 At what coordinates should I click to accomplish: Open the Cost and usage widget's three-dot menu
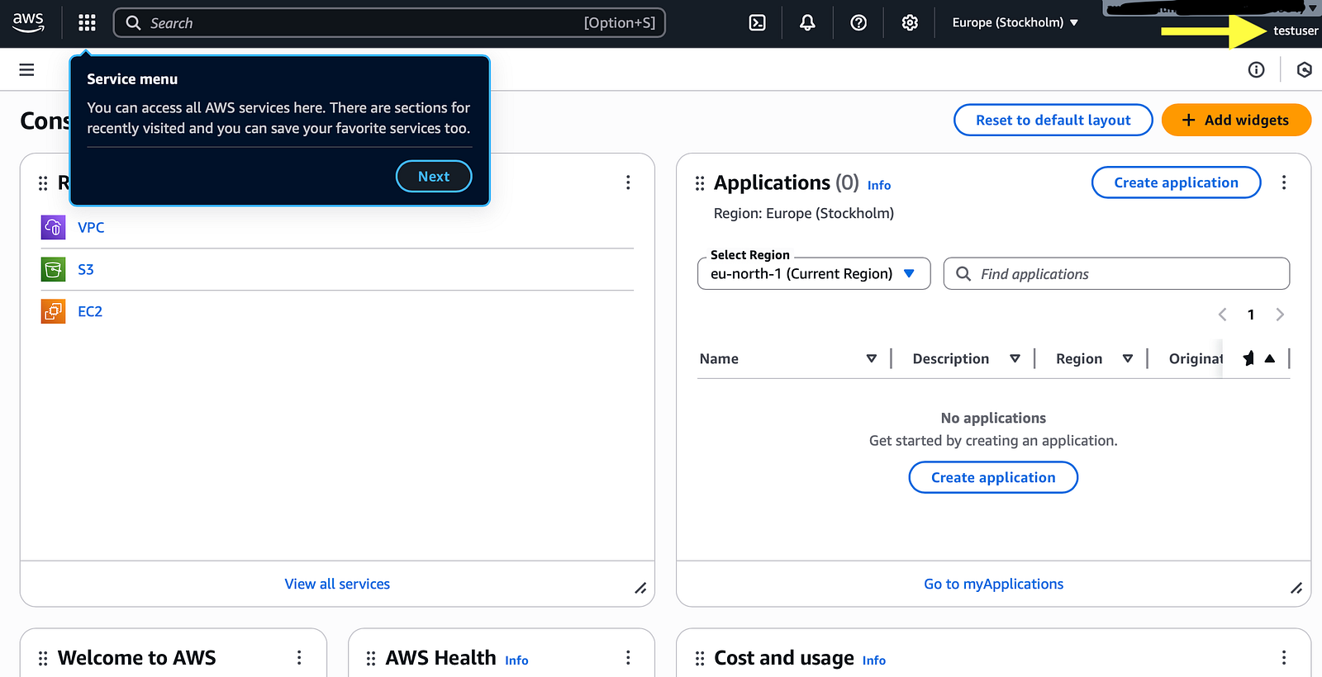tap(1284, 657)
